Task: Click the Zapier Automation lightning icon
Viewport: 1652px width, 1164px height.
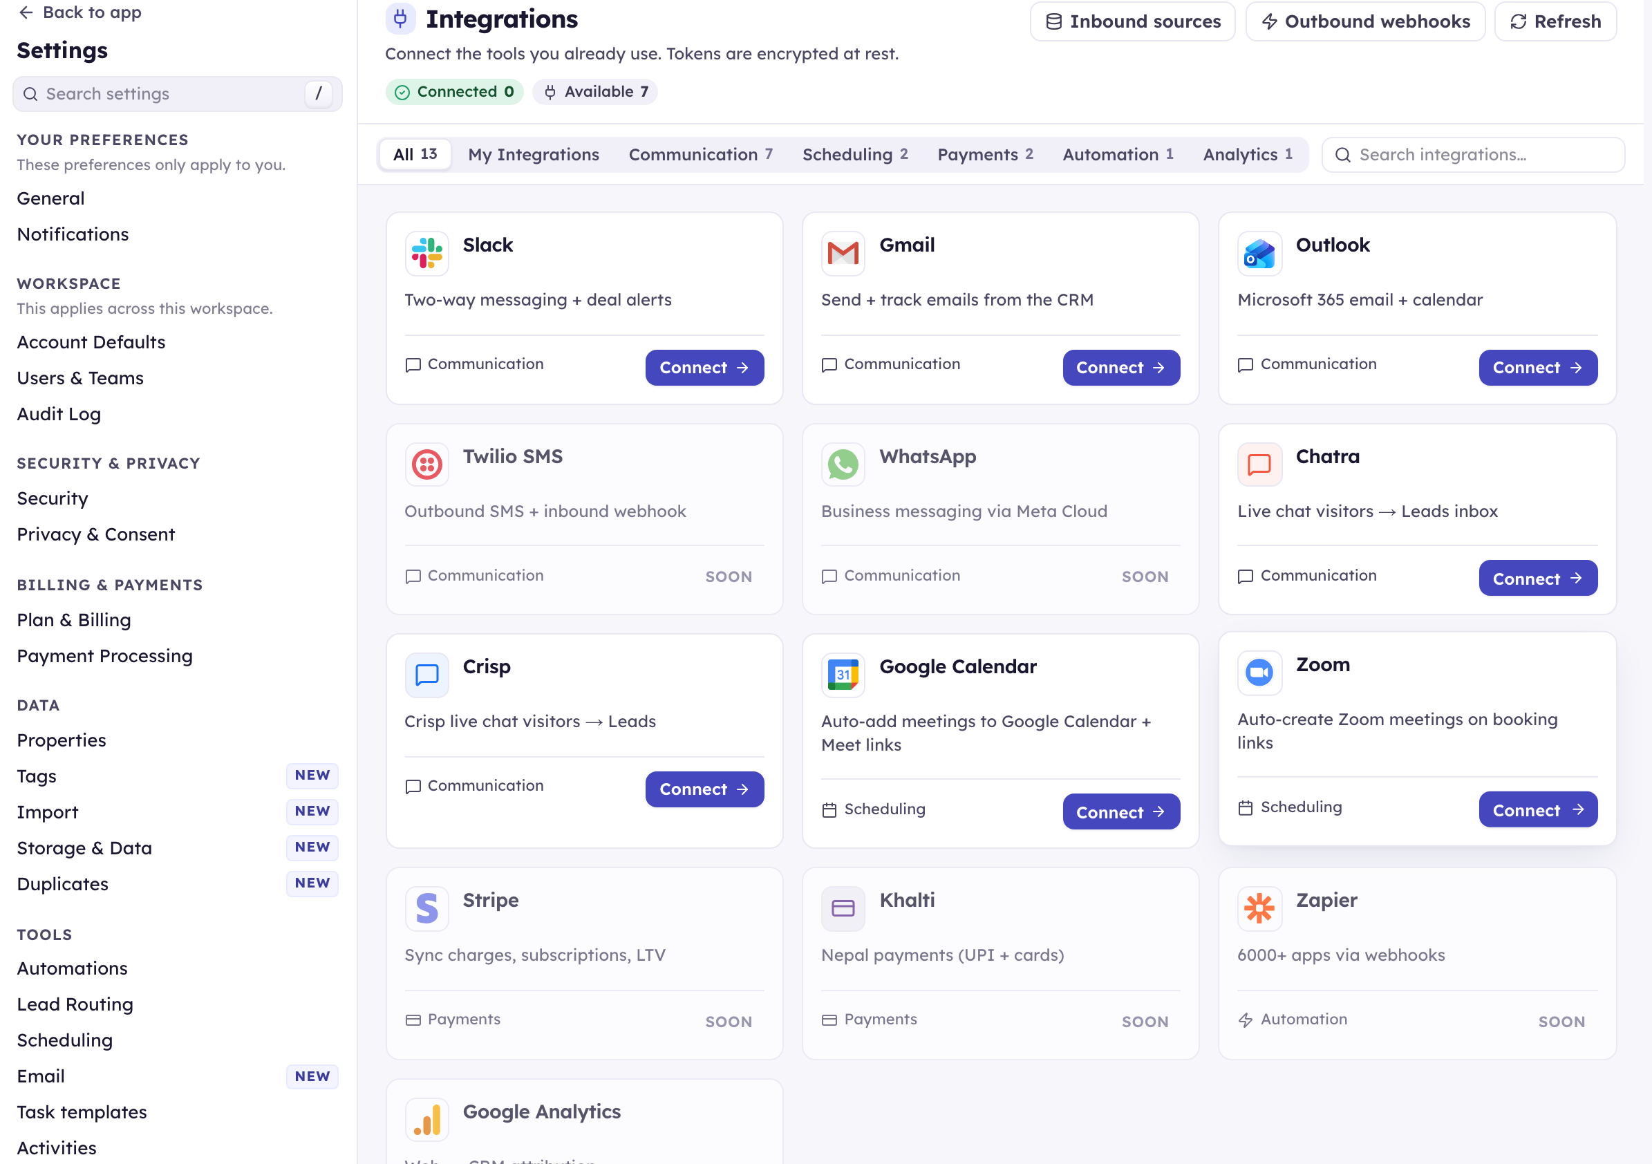Action: click(x=1245, y=1020)
